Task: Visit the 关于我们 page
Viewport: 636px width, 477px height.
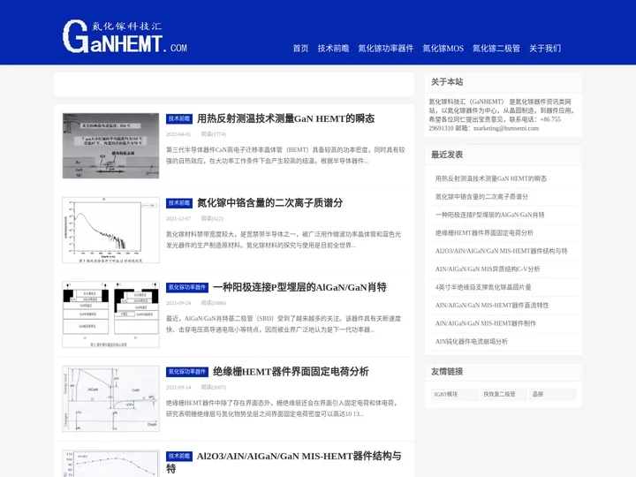Action: (x=545, y=49)
